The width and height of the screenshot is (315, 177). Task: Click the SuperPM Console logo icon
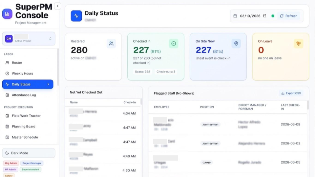click(7, 14)
